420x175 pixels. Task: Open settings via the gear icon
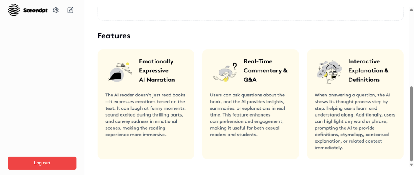(x=56, y=10)
